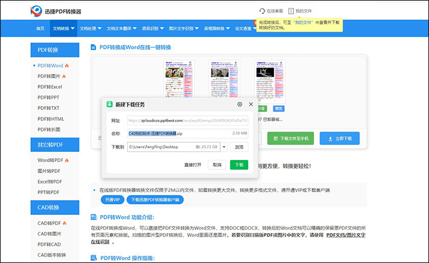Open first PDF page thumbnail
429x263 pixels.
click(179, 78)
